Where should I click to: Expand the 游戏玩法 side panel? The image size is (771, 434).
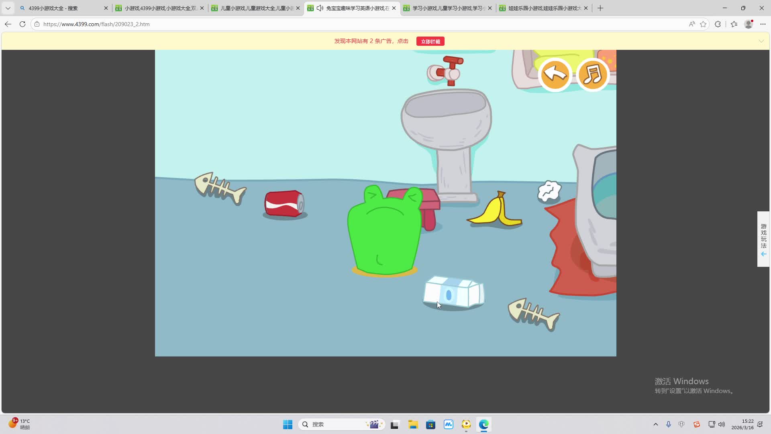[763, 239]
